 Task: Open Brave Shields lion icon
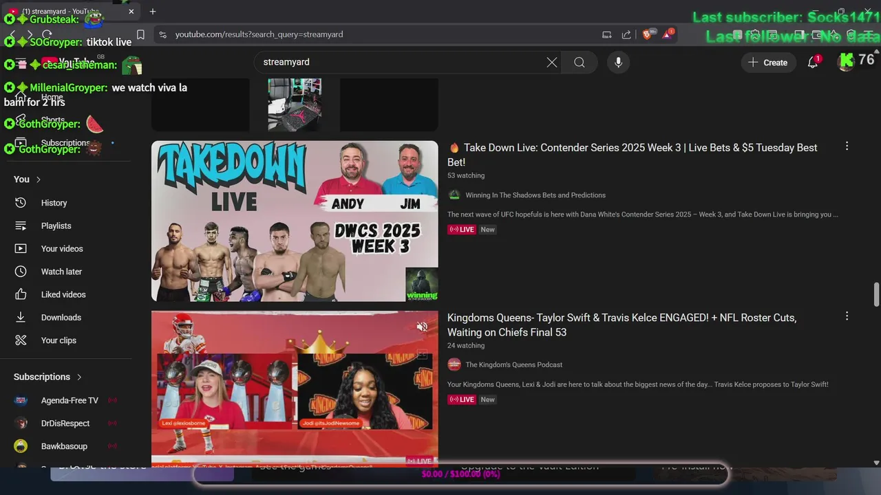(647, 34)
